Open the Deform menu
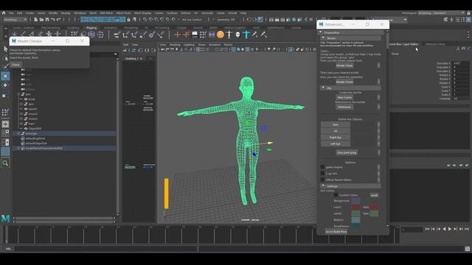The width and height of the screenshot is (472, 265). 186,13
